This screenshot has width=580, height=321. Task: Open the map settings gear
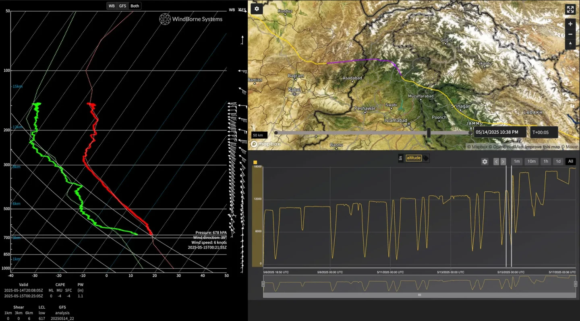coord(257,9)
